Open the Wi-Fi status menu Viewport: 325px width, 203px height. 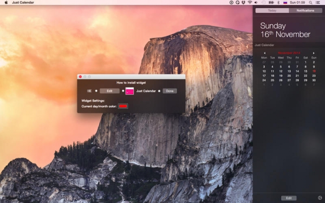tap(250, 3)
